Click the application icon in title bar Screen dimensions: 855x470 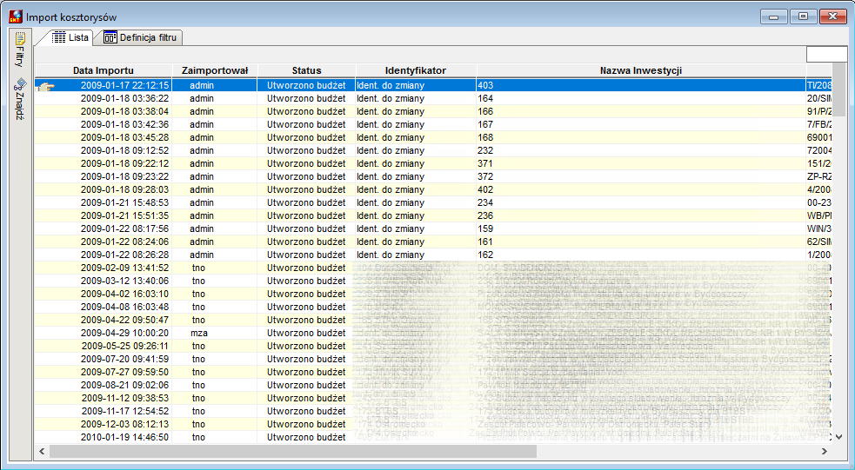pos(16,17)
